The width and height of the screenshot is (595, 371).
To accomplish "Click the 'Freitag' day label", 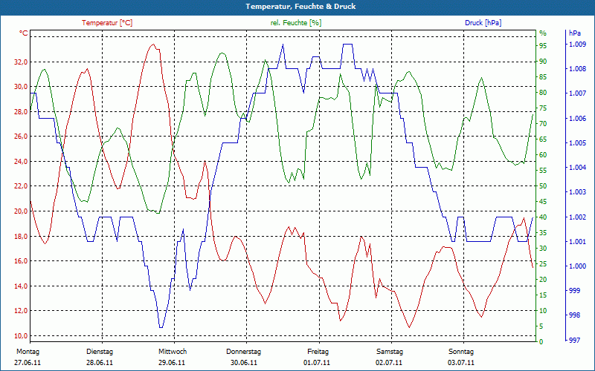I will click(318, 352).
